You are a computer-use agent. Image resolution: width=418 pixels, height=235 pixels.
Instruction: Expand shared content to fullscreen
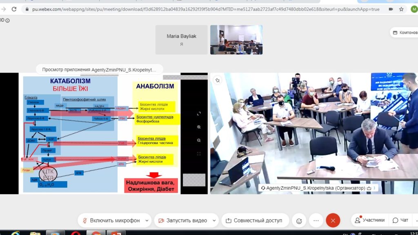(x=199, y=114)
